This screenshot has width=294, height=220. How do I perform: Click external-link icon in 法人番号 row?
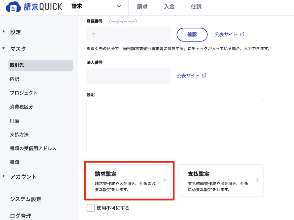204,75
